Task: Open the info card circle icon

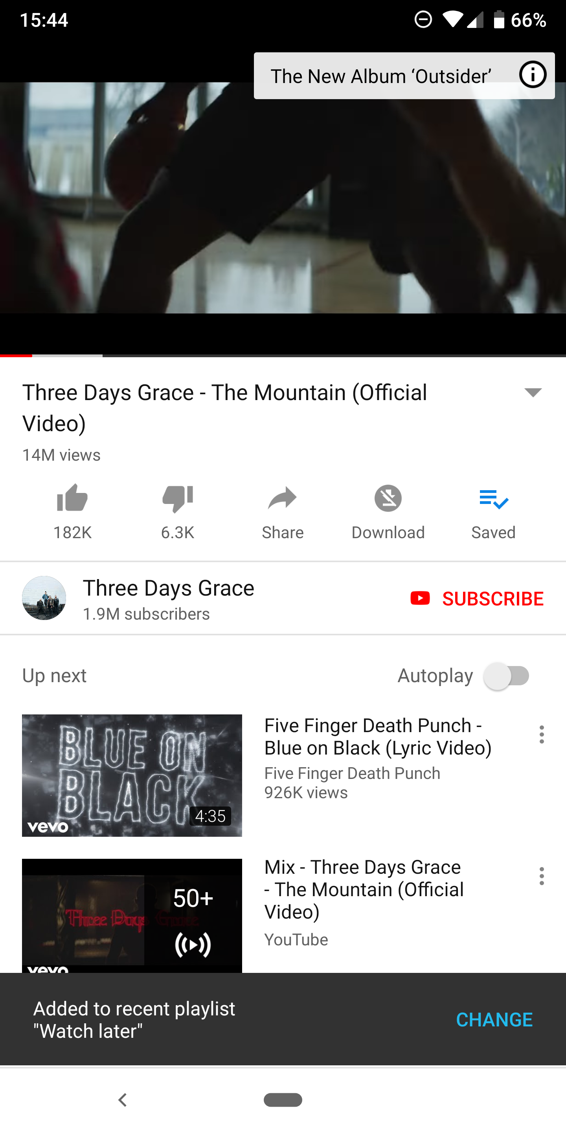Action: [x=533, y=75]
